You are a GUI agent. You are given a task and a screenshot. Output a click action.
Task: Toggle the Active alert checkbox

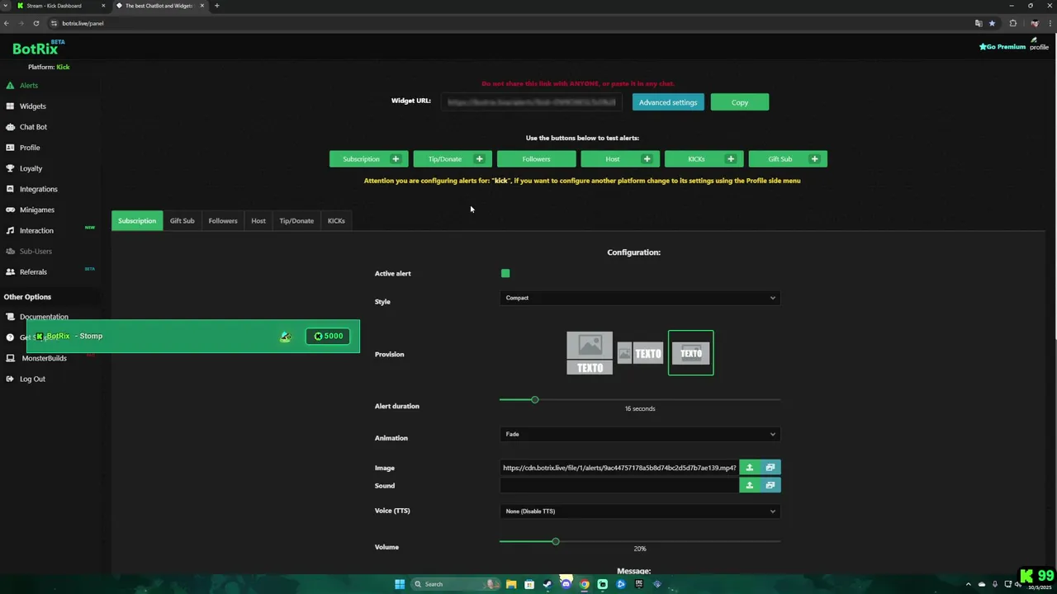click(x=505, y=273)
